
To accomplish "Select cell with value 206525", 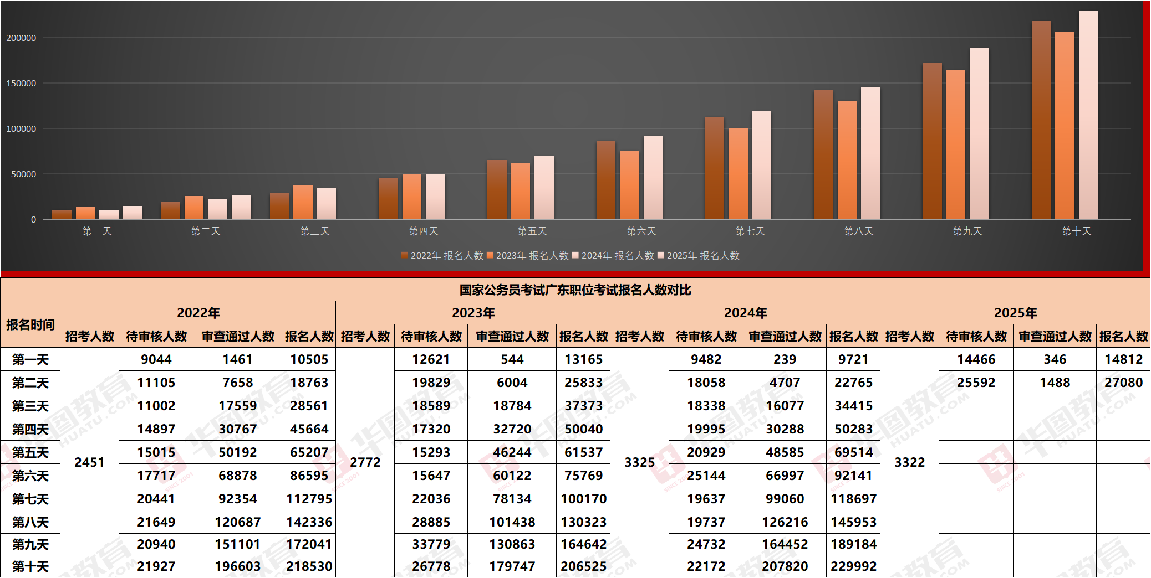I will pos(584,566).
